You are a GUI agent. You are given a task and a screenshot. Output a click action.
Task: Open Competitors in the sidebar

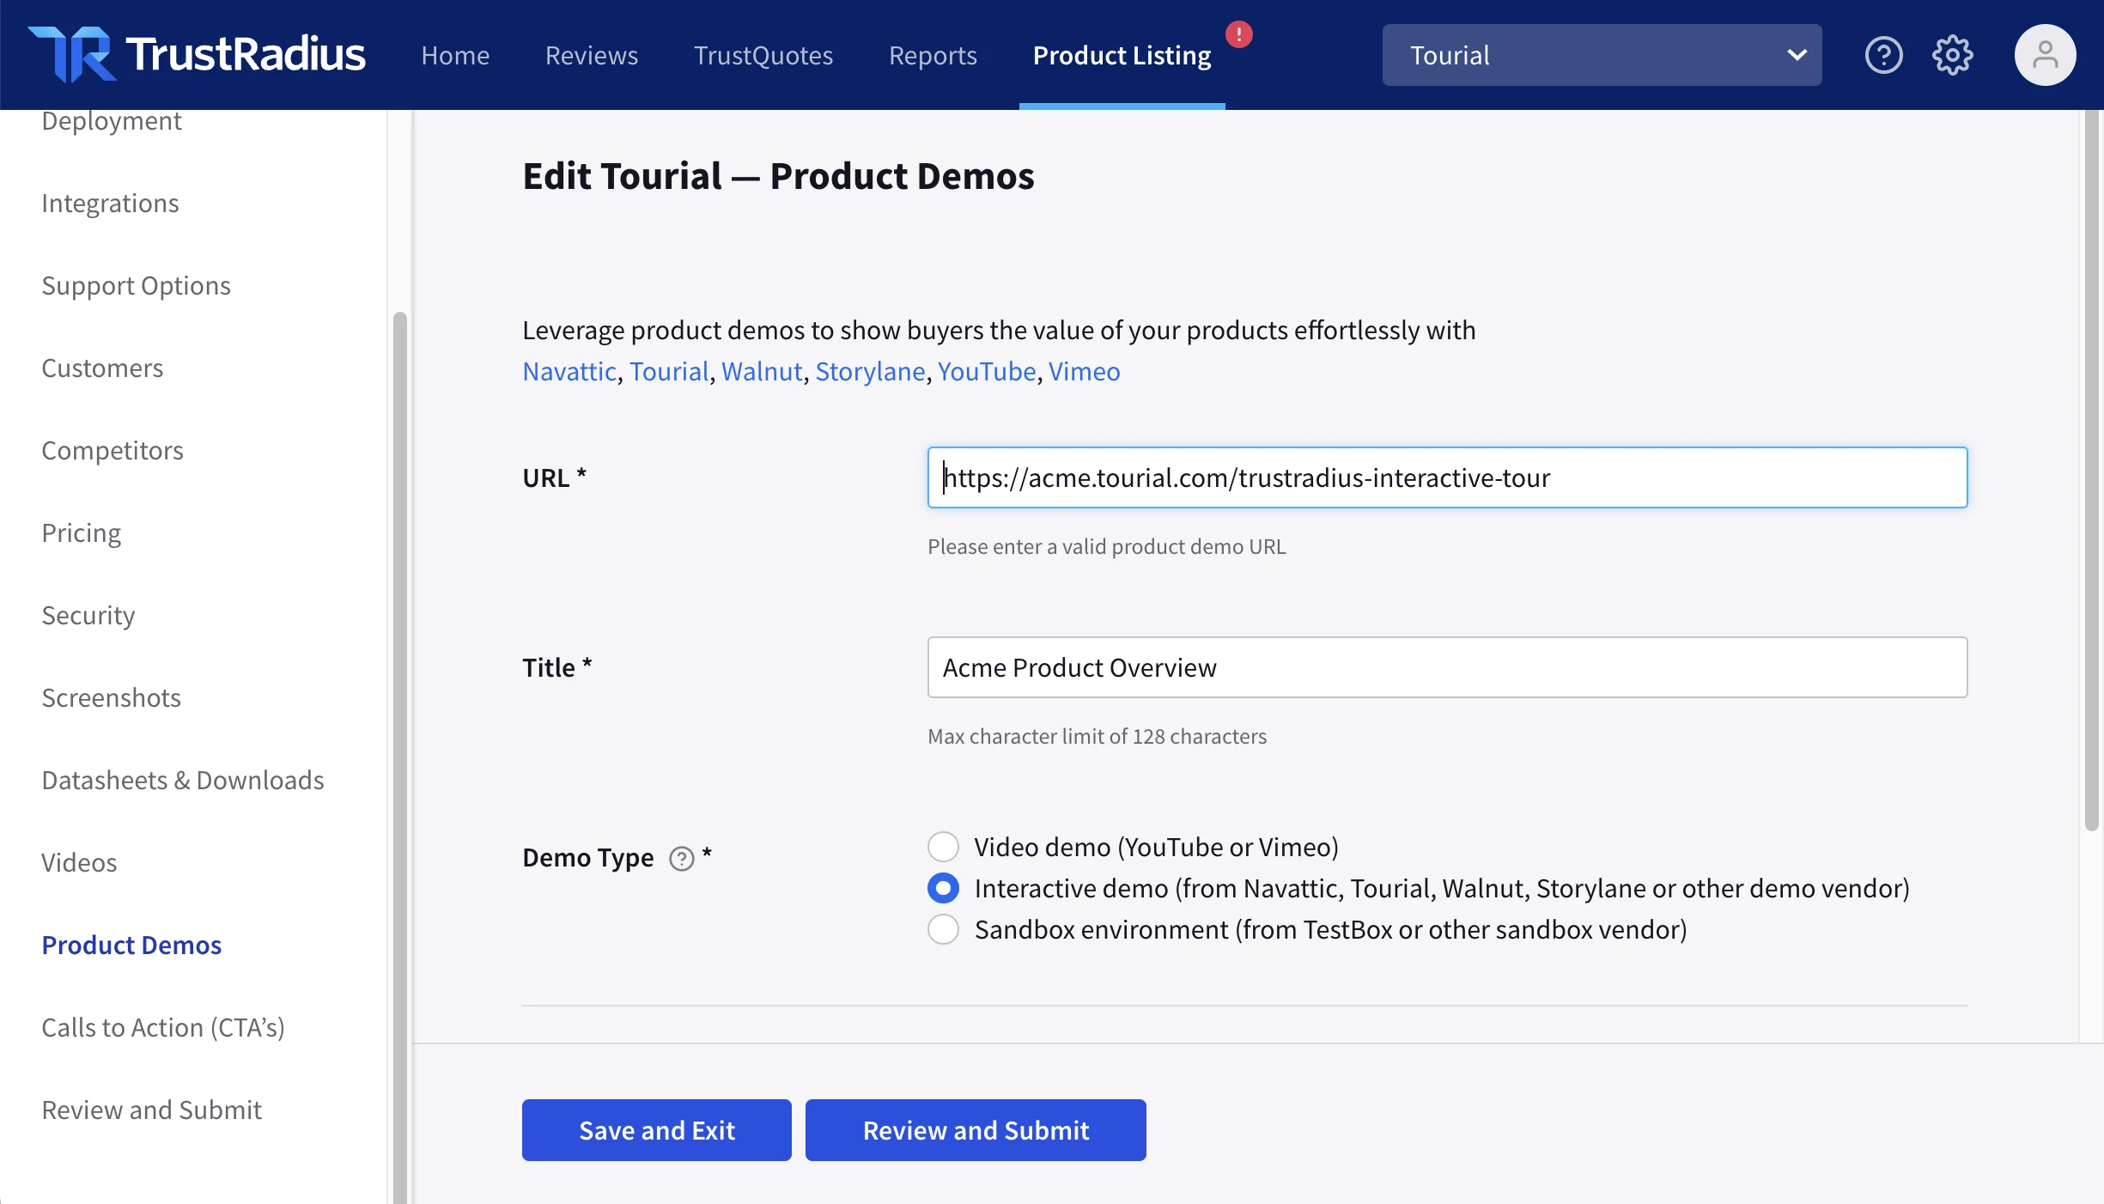pyautogui.click(x=112, y=450)
